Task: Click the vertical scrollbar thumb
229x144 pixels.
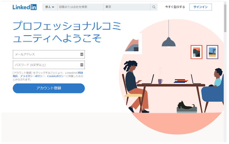Action: click(x=225, y=18)
